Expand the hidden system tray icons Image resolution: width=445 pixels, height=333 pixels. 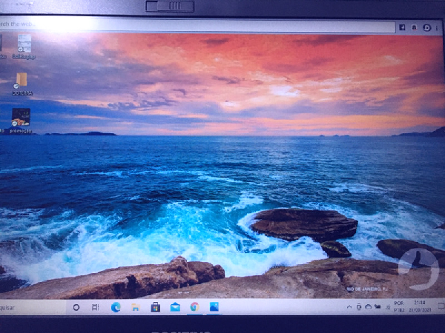[x=350, y=306]
